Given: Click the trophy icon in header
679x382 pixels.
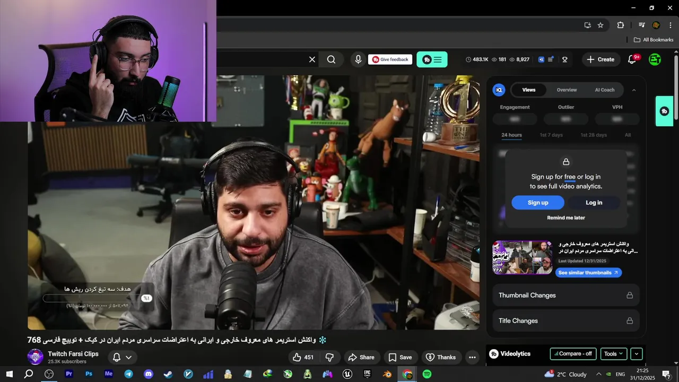Looking at the screenshot, I should pyautogui.click(x=564, y=59).
